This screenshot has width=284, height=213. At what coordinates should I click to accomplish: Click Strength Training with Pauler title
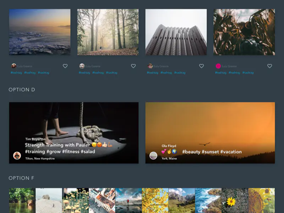click(58, 145)
